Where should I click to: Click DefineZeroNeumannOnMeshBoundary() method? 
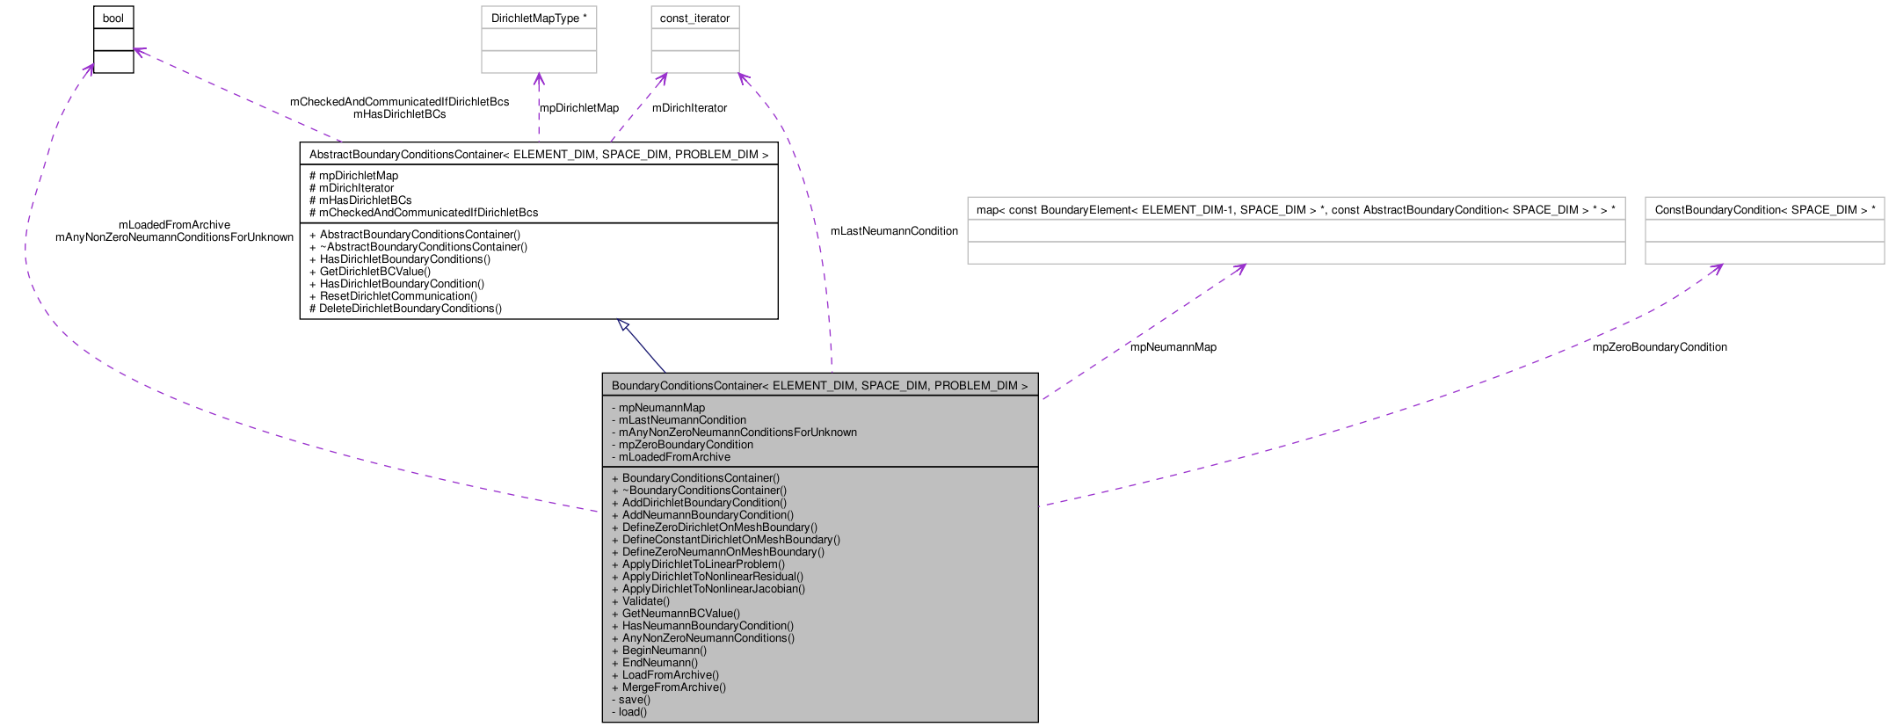point(718,552)
